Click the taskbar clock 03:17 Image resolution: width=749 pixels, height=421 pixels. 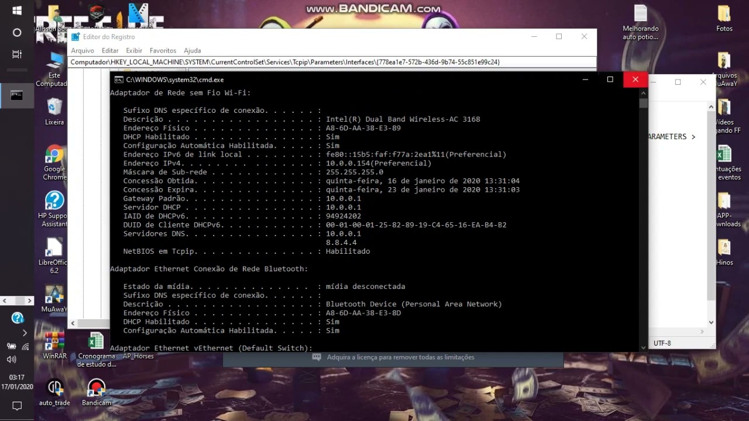click(17, 378)
